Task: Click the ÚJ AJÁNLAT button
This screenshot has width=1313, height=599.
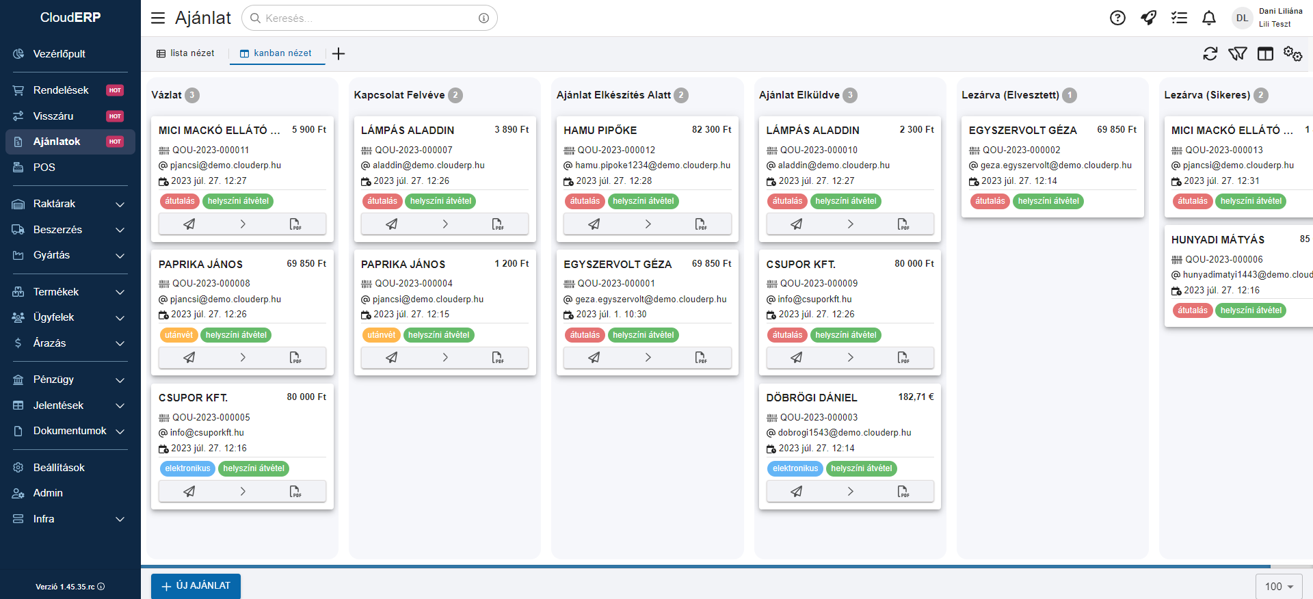Action: [196, 586]
